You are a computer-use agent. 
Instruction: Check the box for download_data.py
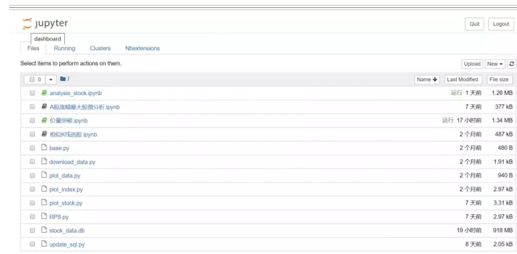click(x=32, y=162)
